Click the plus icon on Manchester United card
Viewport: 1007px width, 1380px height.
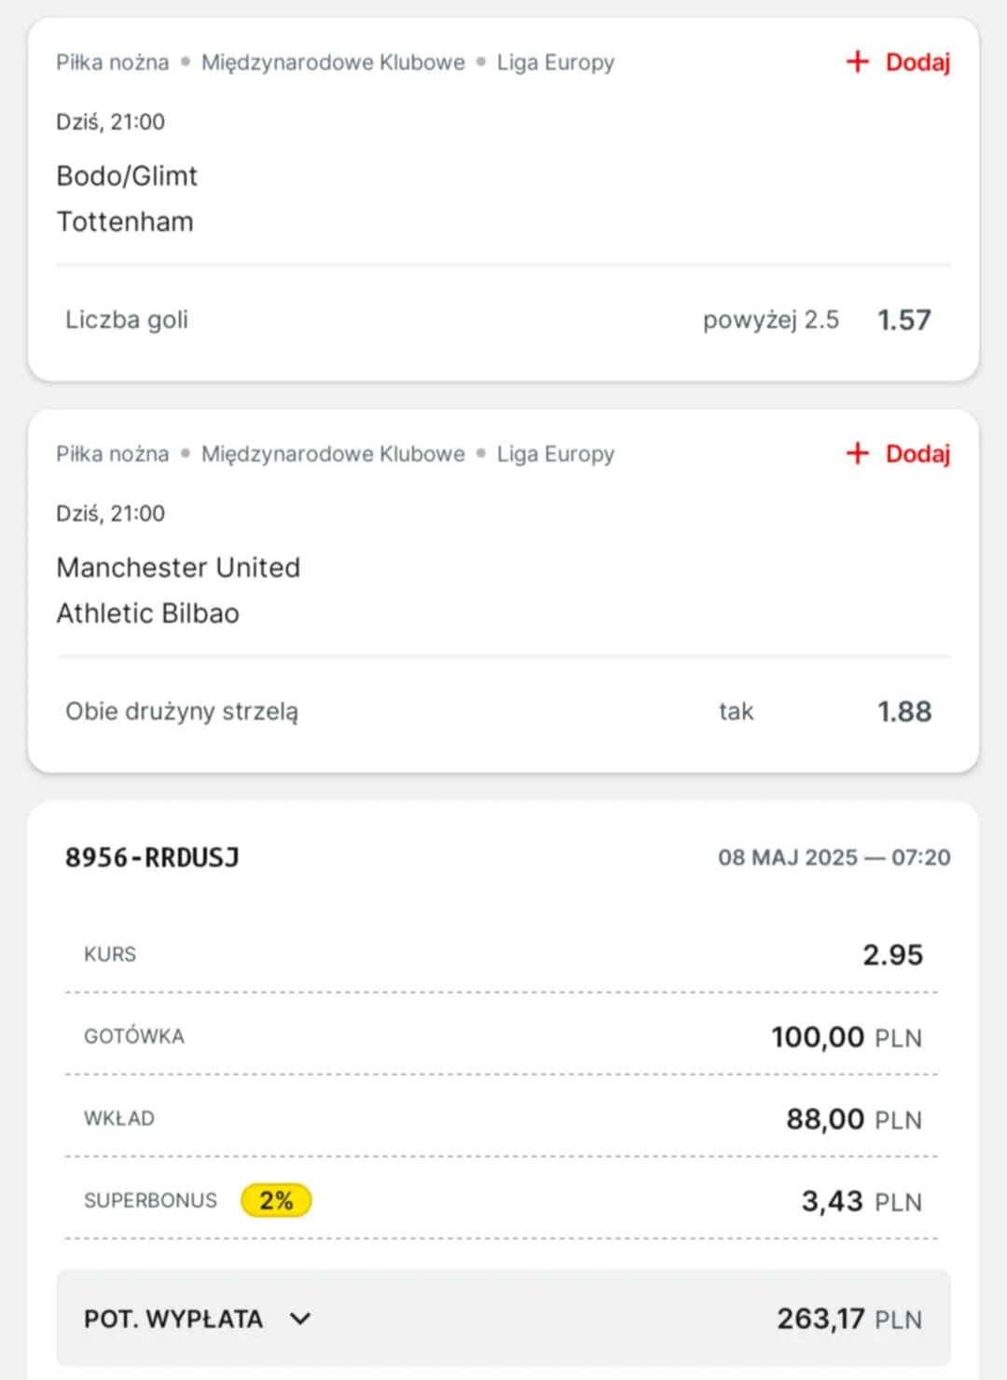point(857,453)
